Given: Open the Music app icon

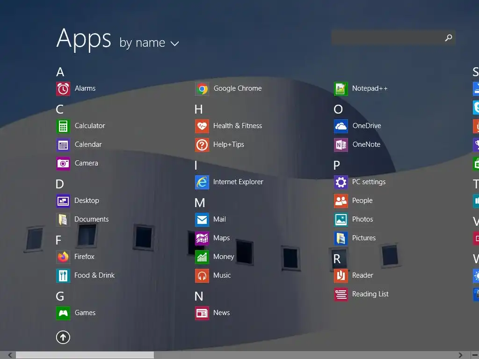Looking at the screenshot, I should 202,276.
